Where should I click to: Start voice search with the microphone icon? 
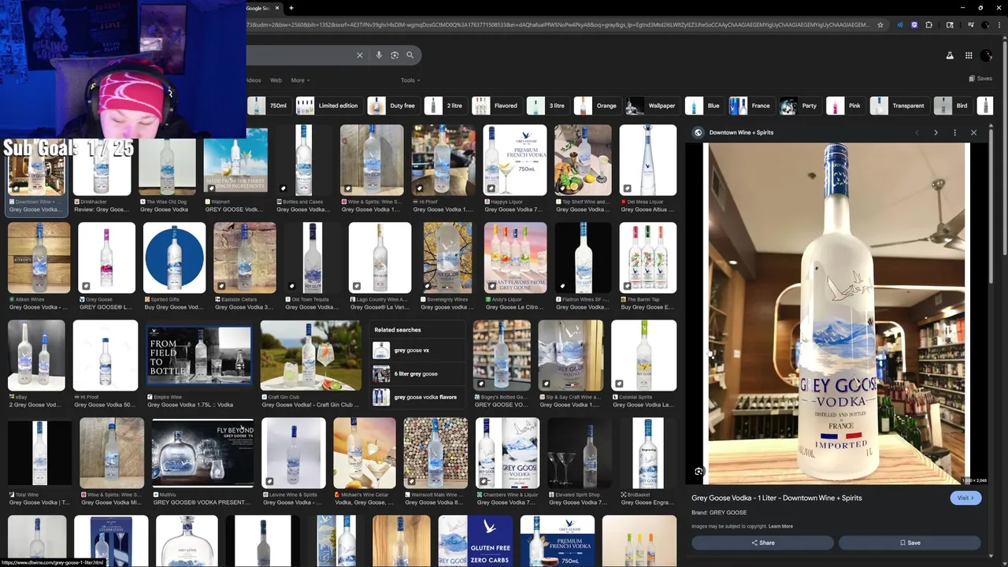pyautogui.click(x=379, y=55)
